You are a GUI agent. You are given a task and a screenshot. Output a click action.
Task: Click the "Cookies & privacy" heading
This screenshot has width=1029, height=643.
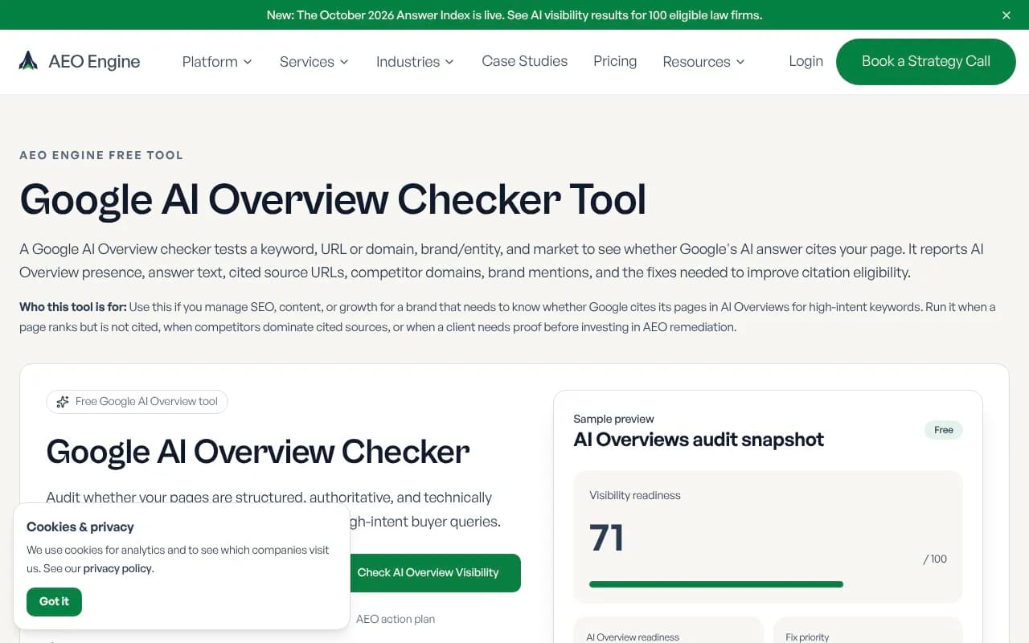[x=80, y=527]
